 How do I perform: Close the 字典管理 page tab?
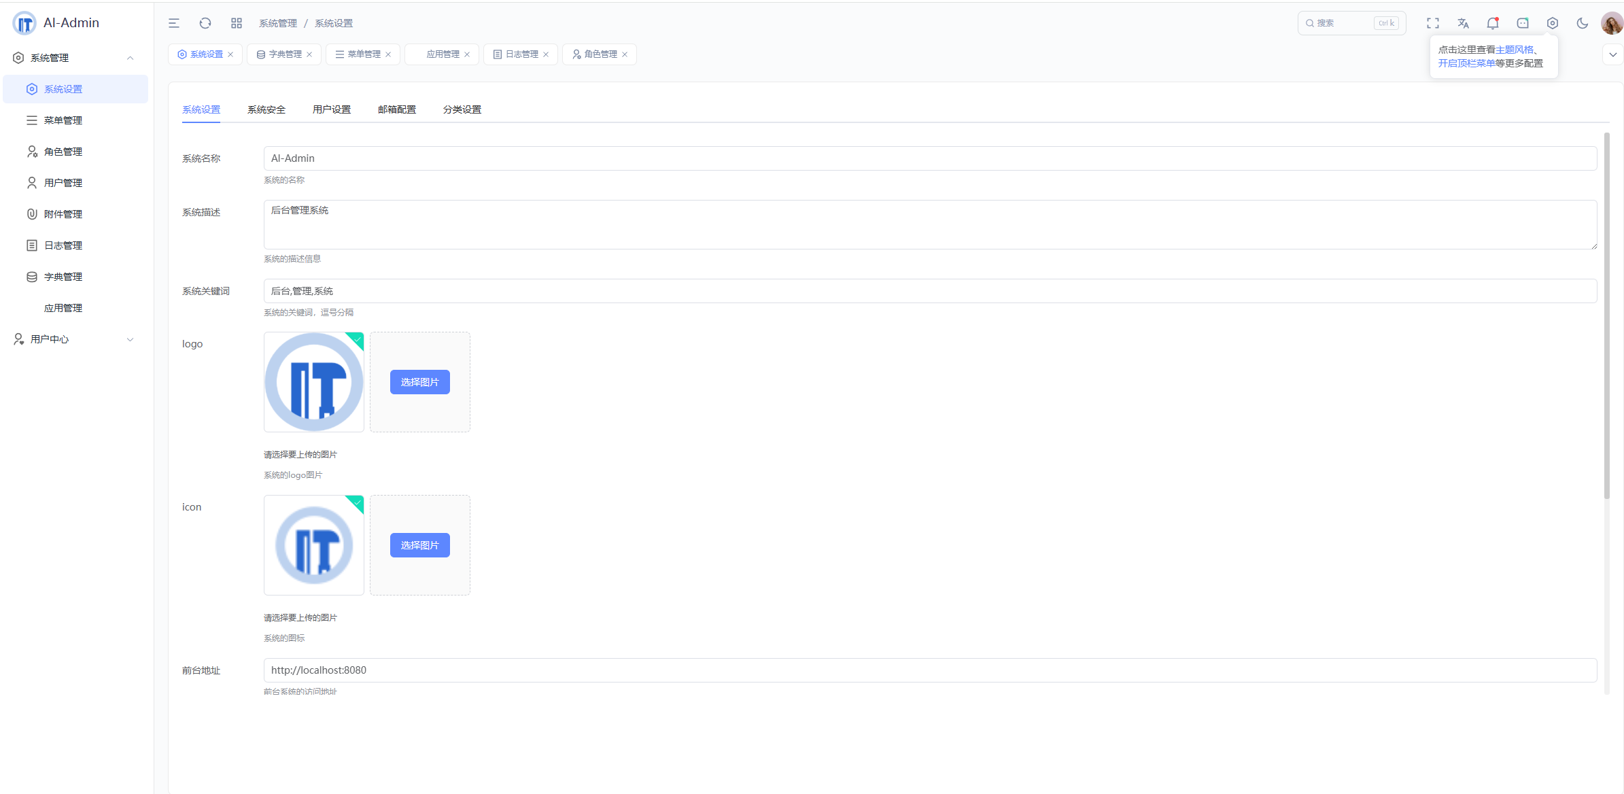point(309,54)
